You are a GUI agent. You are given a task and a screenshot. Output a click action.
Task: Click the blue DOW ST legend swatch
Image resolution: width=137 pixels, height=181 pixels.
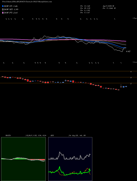point(3,6)
